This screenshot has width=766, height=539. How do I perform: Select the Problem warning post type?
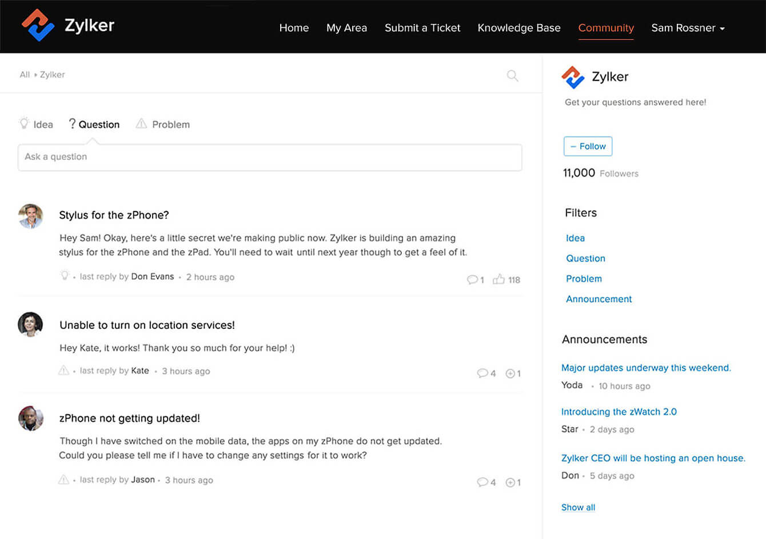[x=163, y=124]
